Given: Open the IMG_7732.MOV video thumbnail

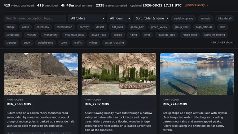Looking at the screenshot, I should 119,74.
